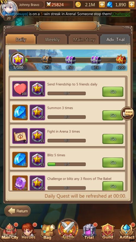136x242 pixels.
Task: Tap the 100-point red reward chest
Action: 121,59
